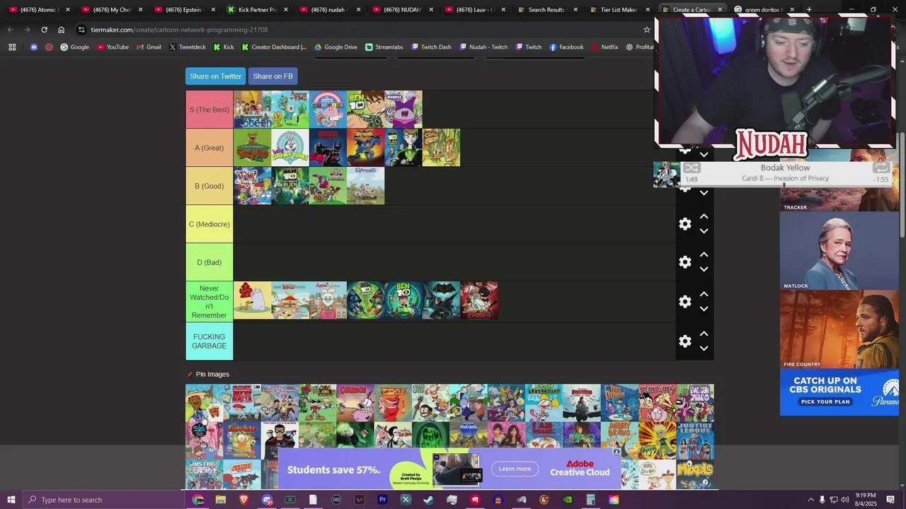Click B (Good) tier label

pyautogui.click(x=210, y=186)
